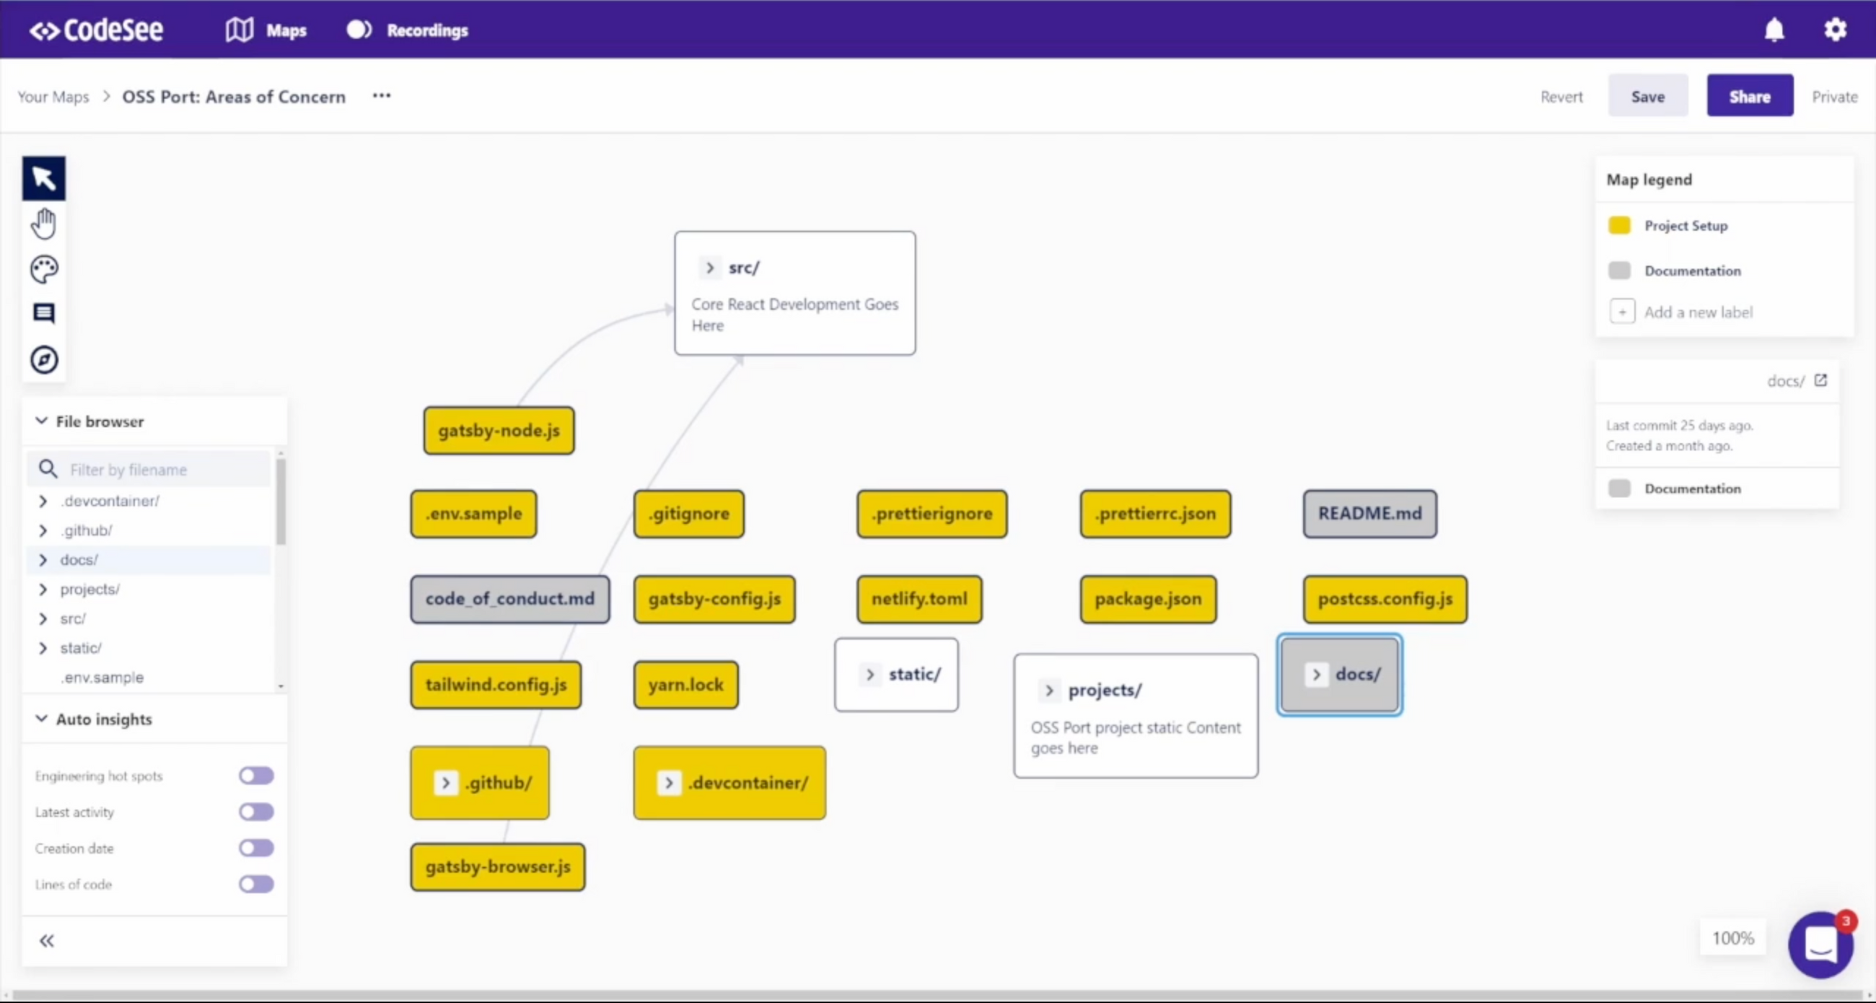Viewport: 1876px width, 1003px height.
Task: Navigate back to Your Maps
Action: click(52, 95)
